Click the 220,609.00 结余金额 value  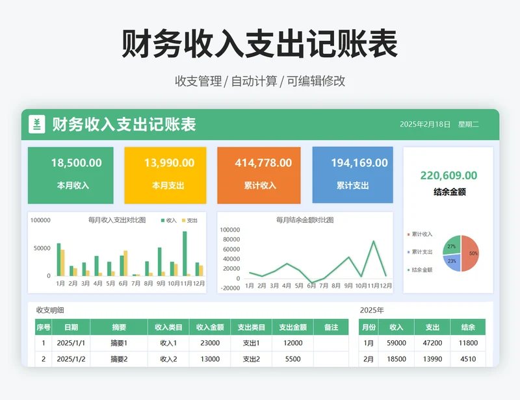(448, 175)
